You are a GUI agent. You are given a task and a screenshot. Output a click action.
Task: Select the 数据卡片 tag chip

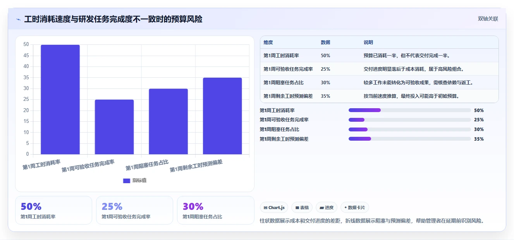point(355,208)
